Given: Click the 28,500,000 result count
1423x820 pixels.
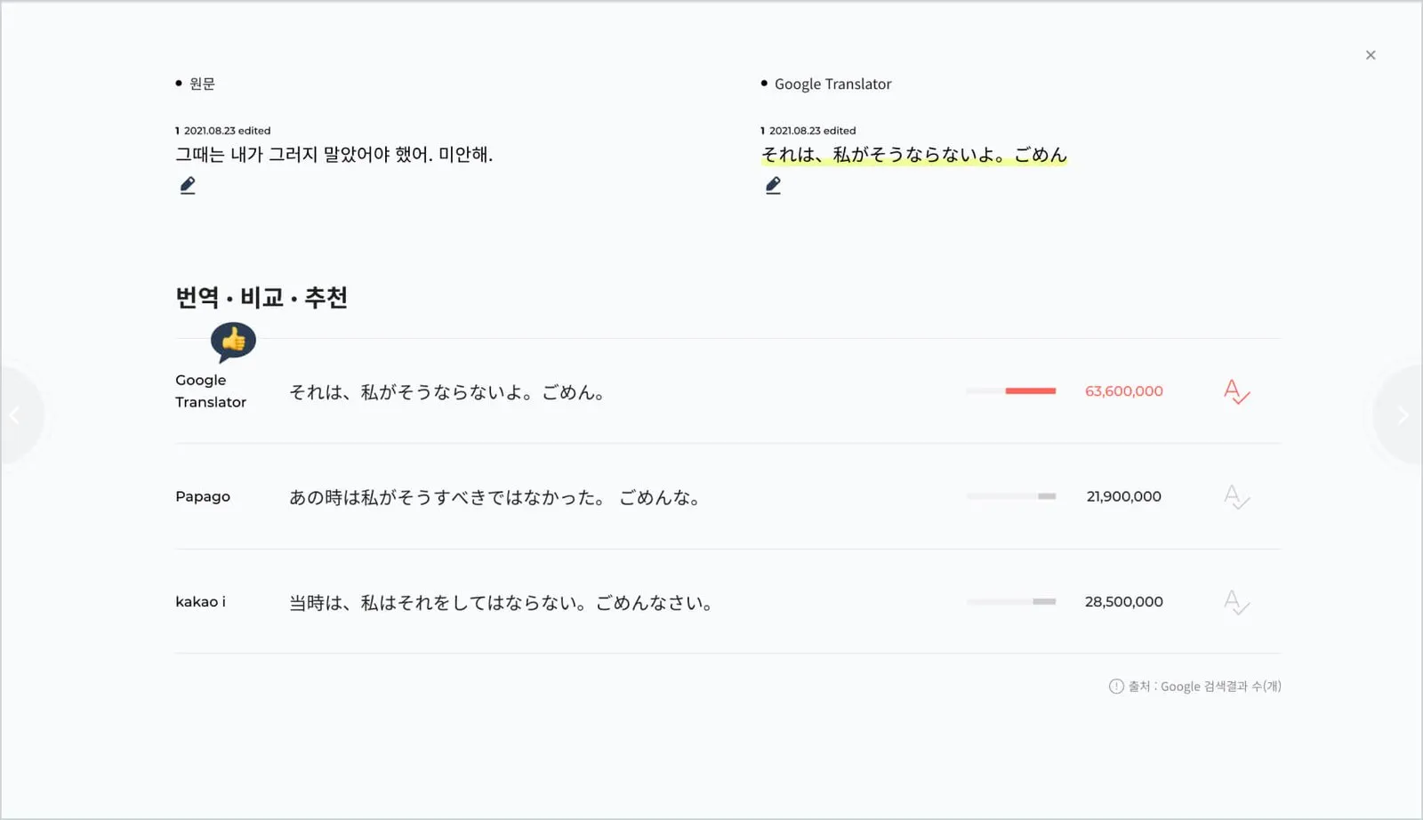Looking at the screenshot, I should (x=1124, y=602).
